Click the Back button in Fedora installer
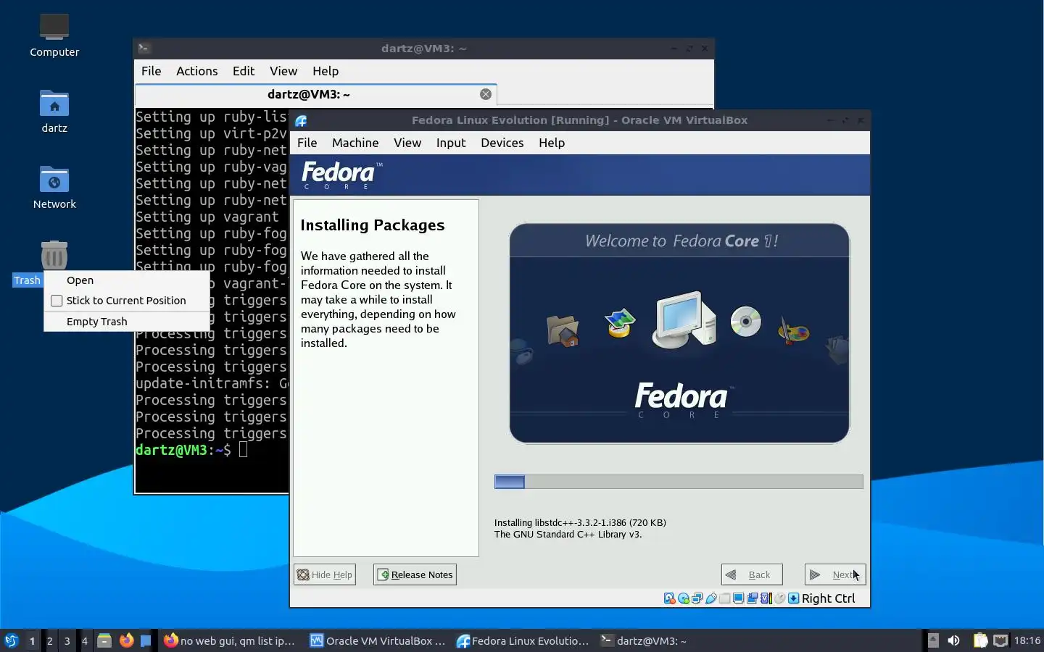This screenshot has height=652, width=1044. (752, 574)
